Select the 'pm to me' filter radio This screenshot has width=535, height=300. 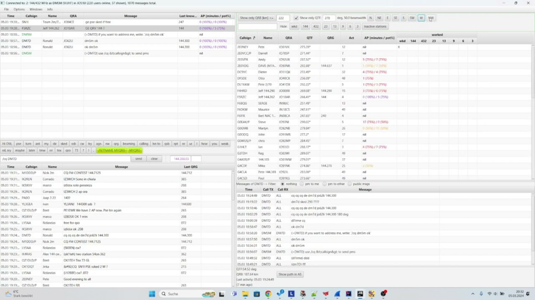(302, 184)
